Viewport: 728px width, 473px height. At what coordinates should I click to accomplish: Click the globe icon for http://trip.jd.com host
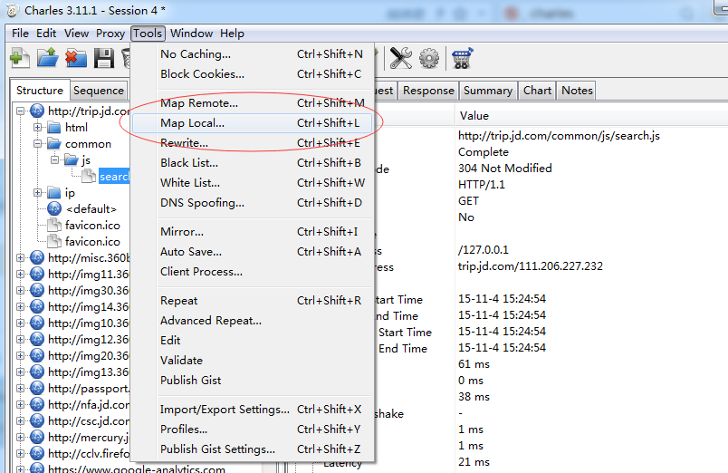click(37, 111)
